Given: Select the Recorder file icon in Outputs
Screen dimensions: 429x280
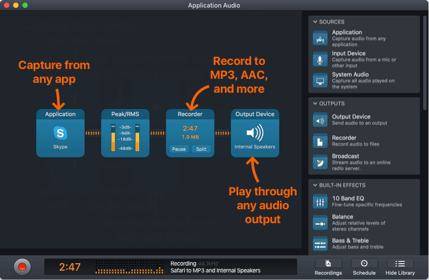Looking at the screenshot, I should coord(321,141).
